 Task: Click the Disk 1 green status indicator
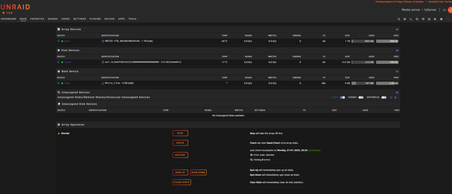pyautogui.click(x=62, y=41)
